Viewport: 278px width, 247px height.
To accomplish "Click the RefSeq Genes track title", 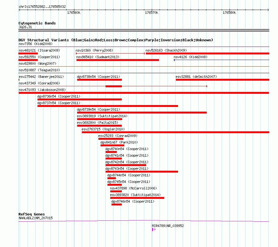I will tap(32, 214).
